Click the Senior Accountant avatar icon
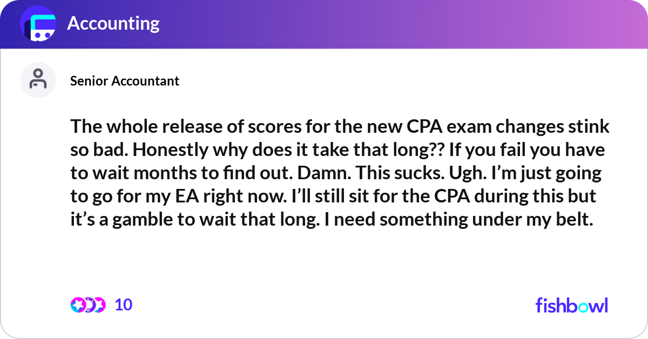 pyautogui.click(x=38, y=80)
